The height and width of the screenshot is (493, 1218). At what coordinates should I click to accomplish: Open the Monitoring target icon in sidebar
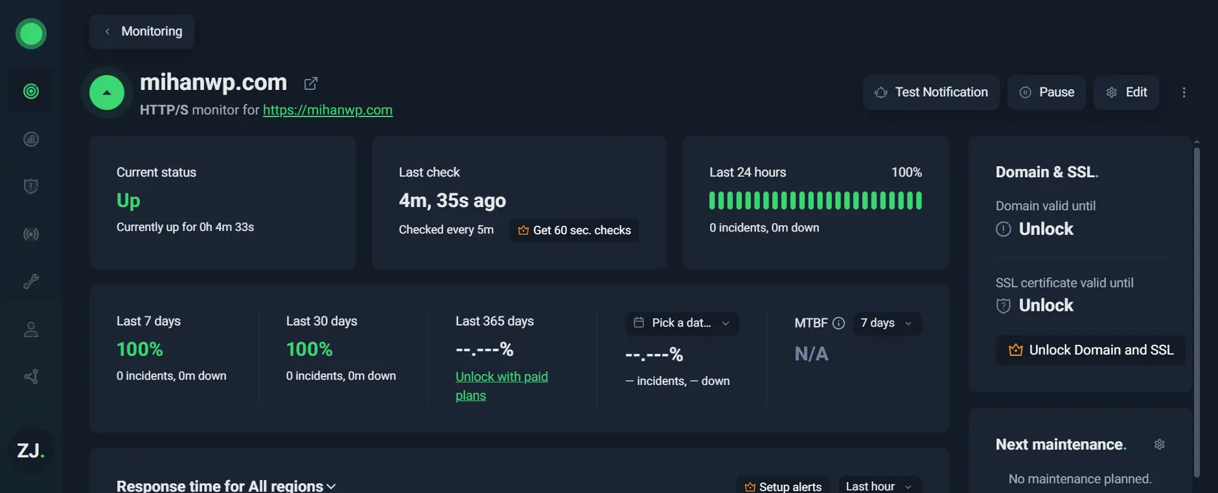click(31, 91)
